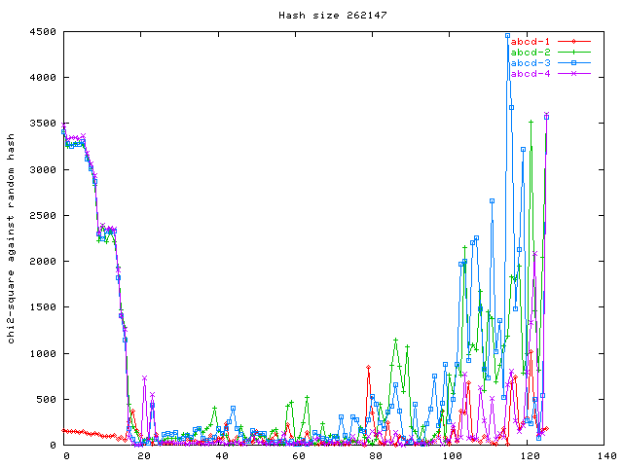Click the highest blue abcd-3 peak marker near 4450
The image size is (623, 467).
click(x=507, y=36)
